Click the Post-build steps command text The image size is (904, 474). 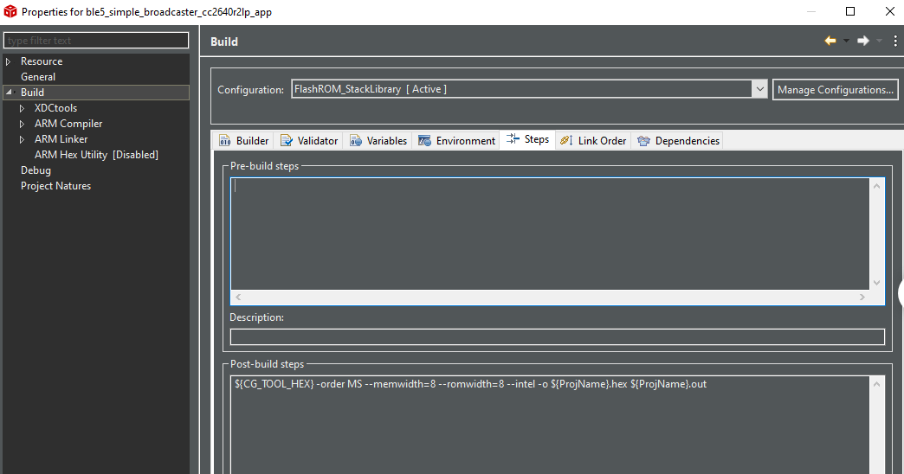pyautogui.click(x=470, y=384)
